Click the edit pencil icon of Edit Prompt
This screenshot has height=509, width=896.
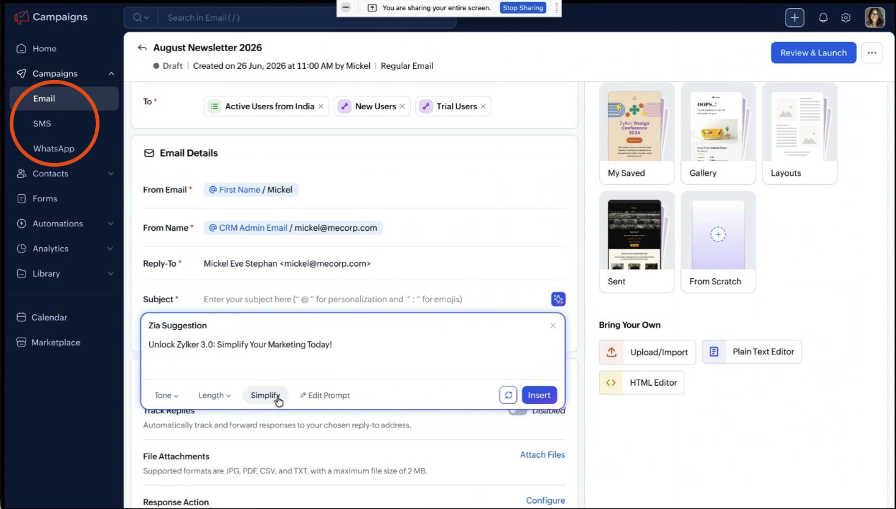pyautogui.click(x=303, y=395)
